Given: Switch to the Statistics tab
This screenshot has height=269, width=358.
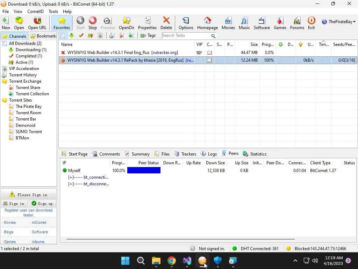Looking at the screenshot, I should tap(255, 154).
